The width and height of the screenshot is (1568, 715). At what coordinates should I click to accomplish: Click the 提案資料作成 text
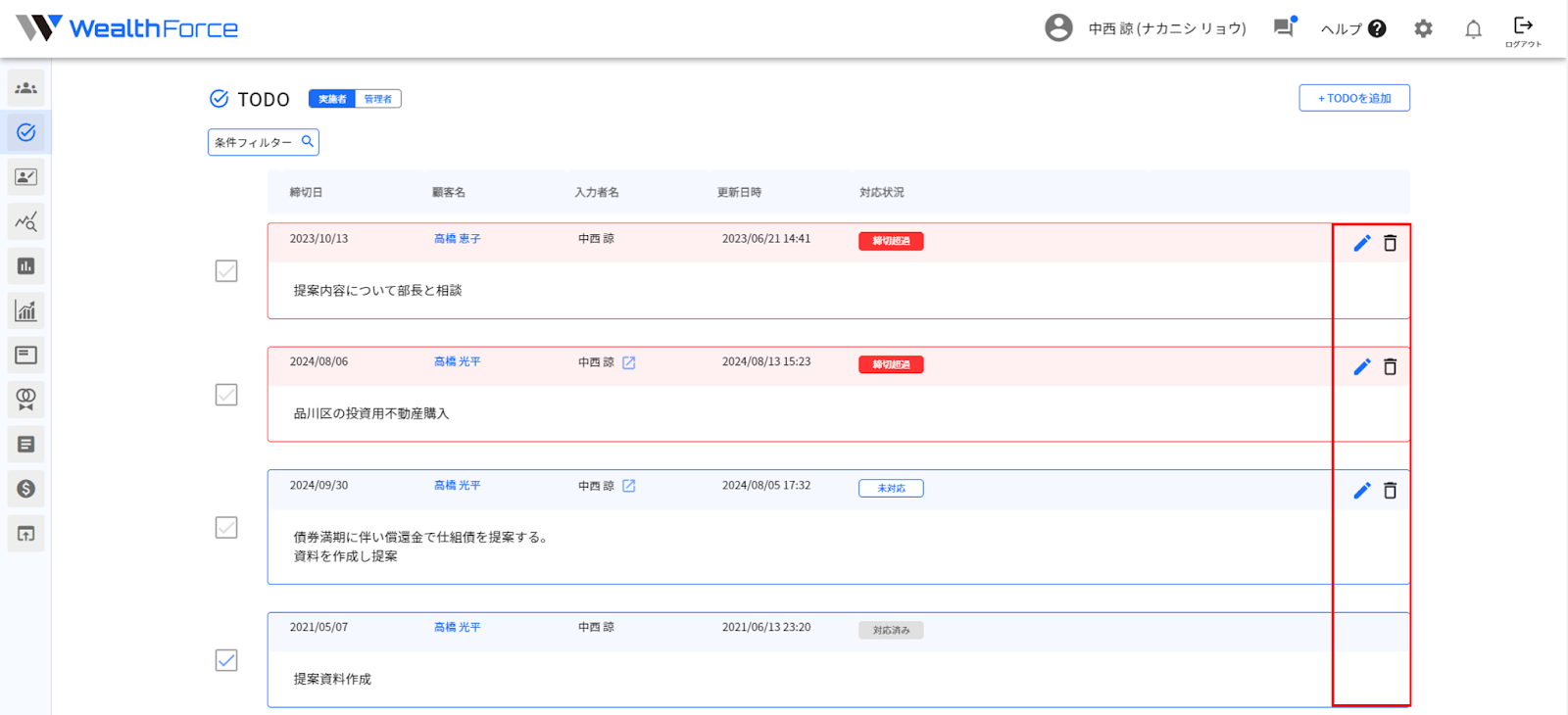pyautogui.click(x=332, y=680)
